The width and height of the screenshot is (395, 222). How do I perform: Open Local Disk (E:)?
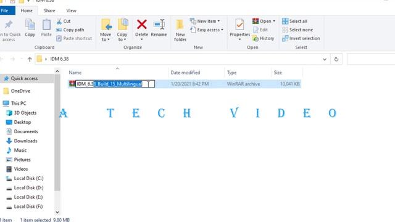tap(28, 197)
